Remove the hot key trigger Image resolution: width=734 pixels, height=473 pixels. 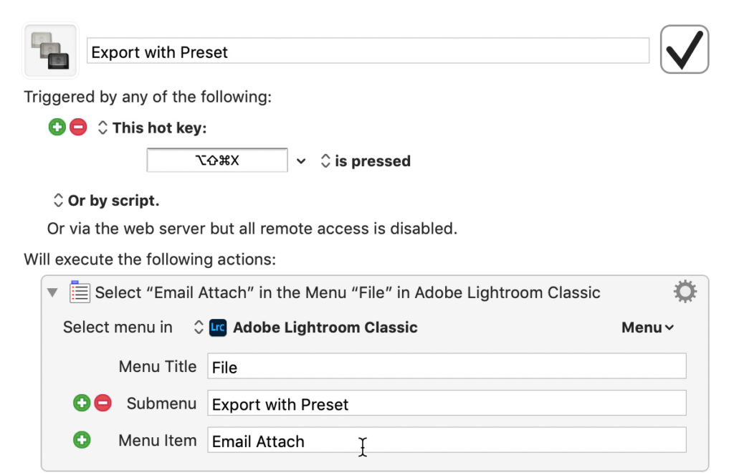pos(78,128)
